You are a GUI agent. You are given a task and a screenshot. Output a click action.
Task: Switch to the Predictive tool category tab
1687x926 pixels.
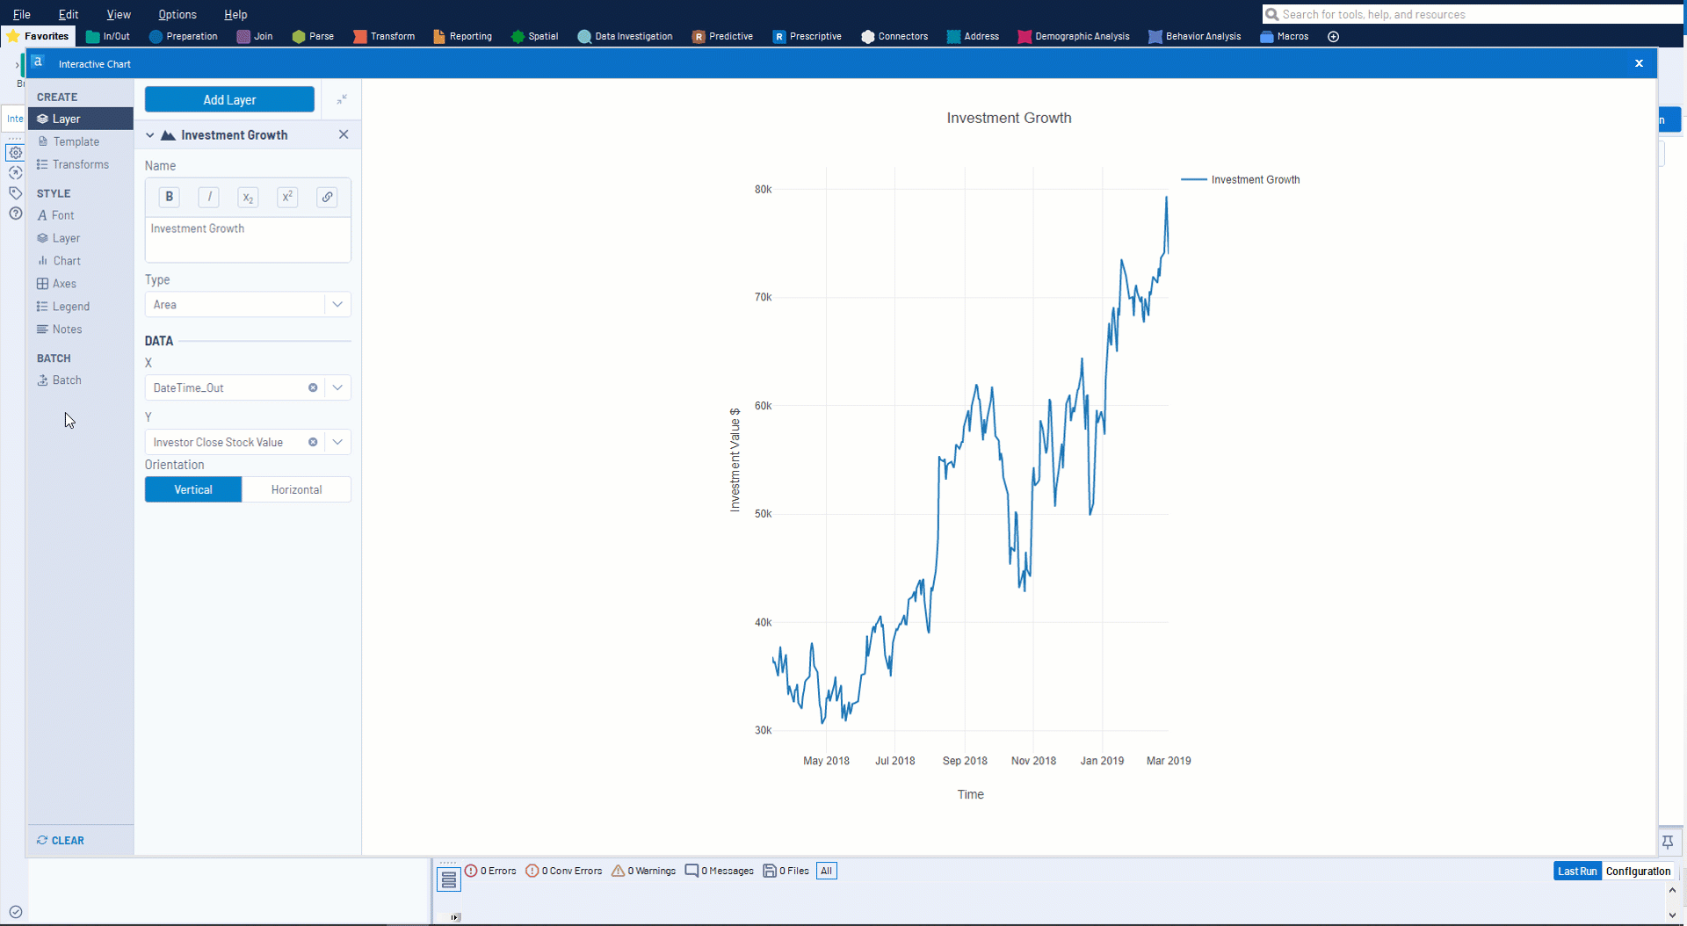(723, 36)
